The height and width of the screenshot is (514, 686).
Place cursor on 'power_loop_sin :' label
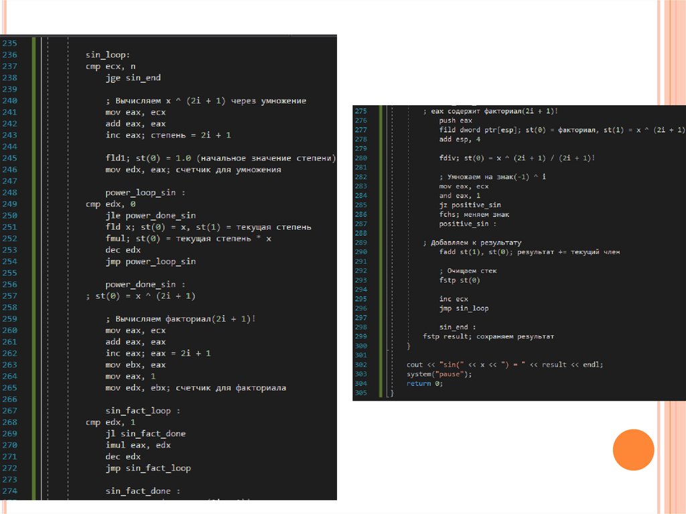(x=145, y=192)
